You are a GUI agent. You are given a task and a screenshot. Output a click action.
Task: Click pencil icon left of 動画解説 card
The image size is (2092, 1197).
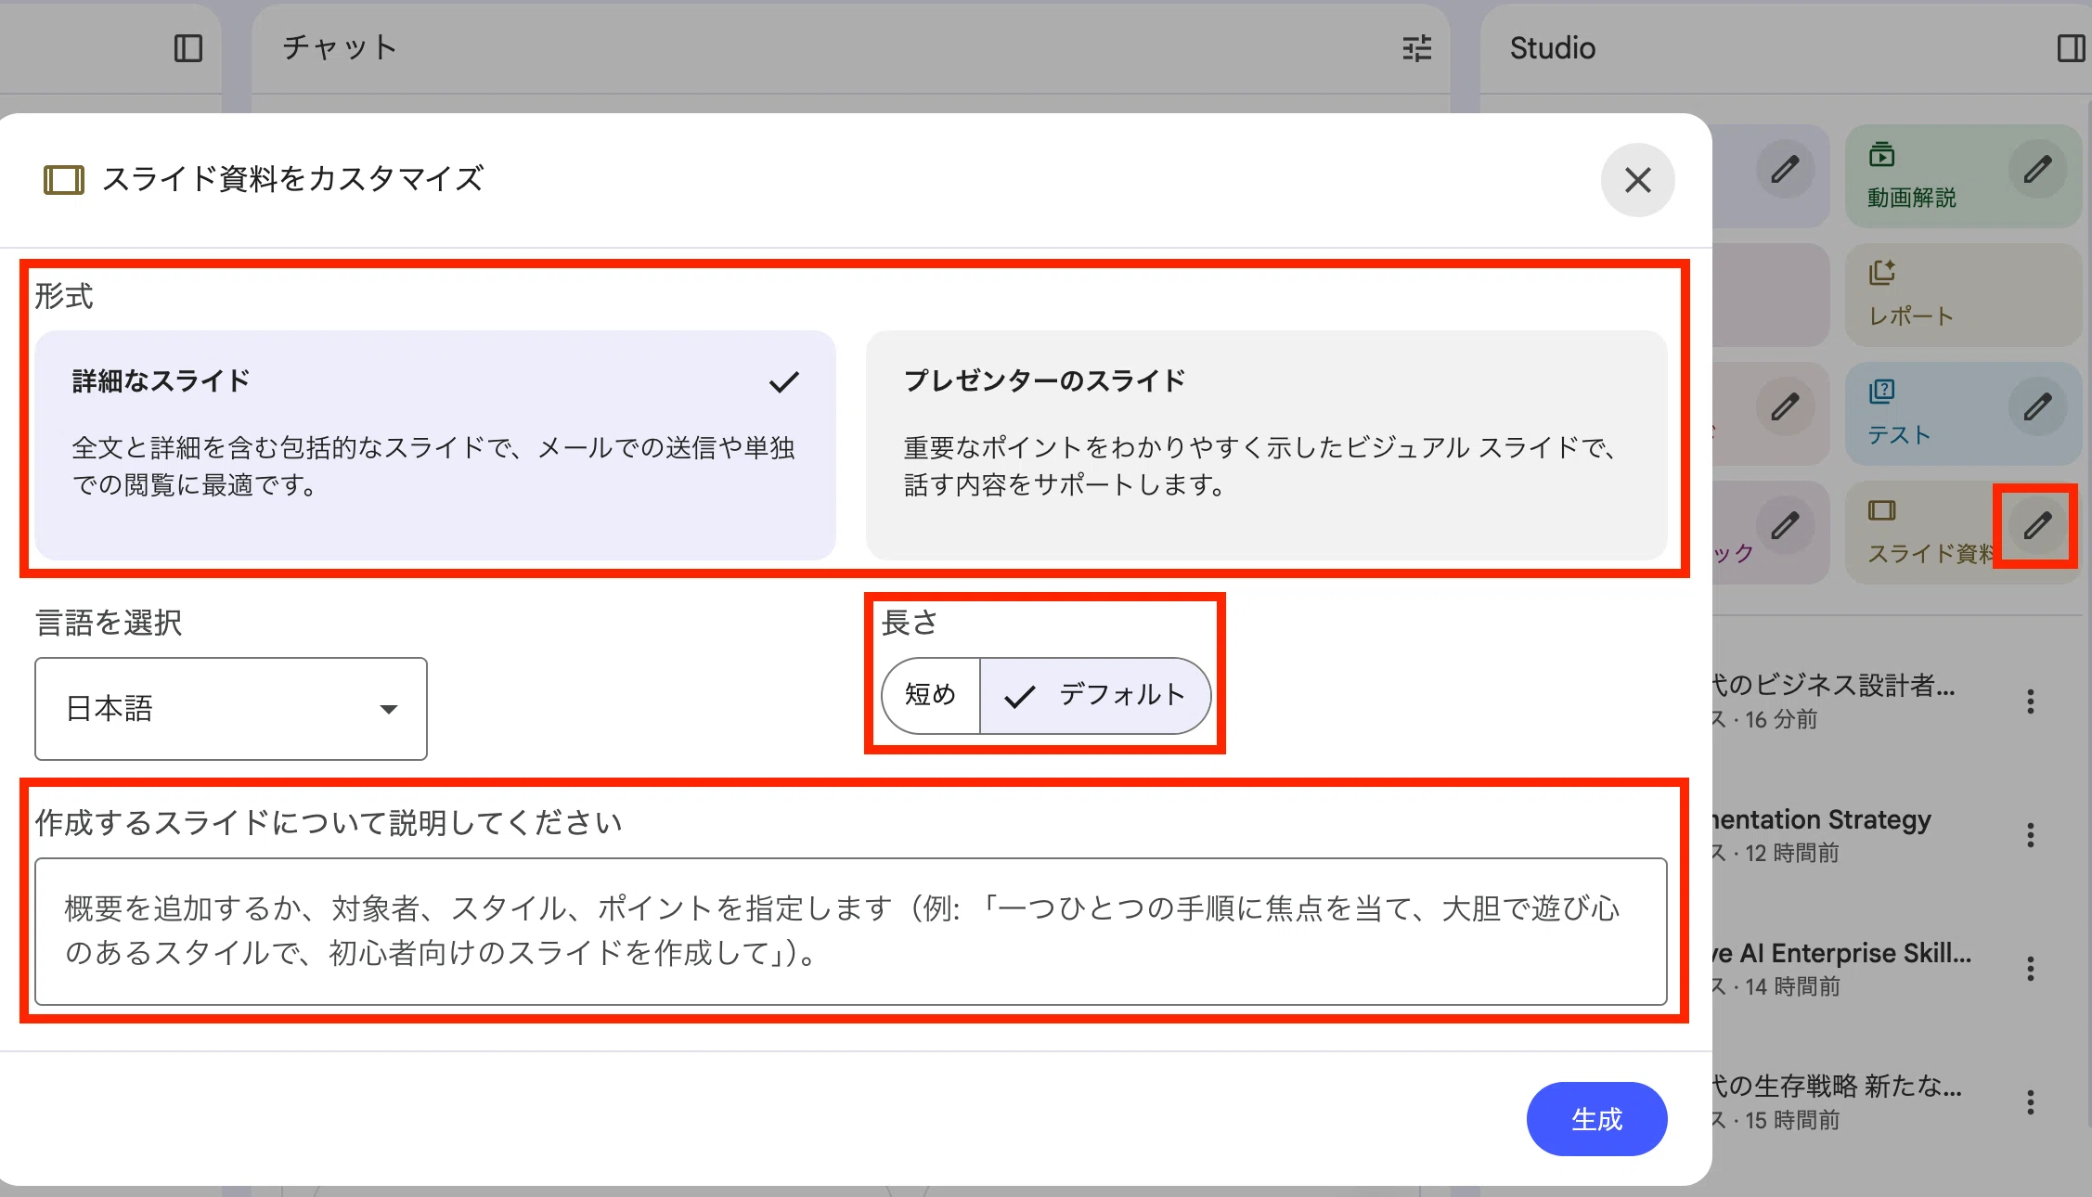coord(1785,170)
